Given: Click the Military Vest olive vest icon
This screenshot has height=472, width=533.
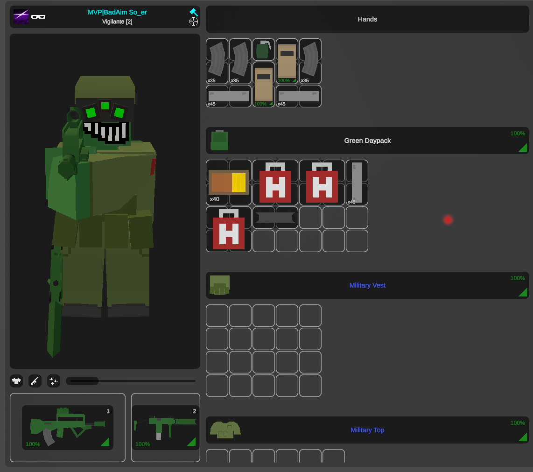Looking at the screenshot, I should 219,285.
